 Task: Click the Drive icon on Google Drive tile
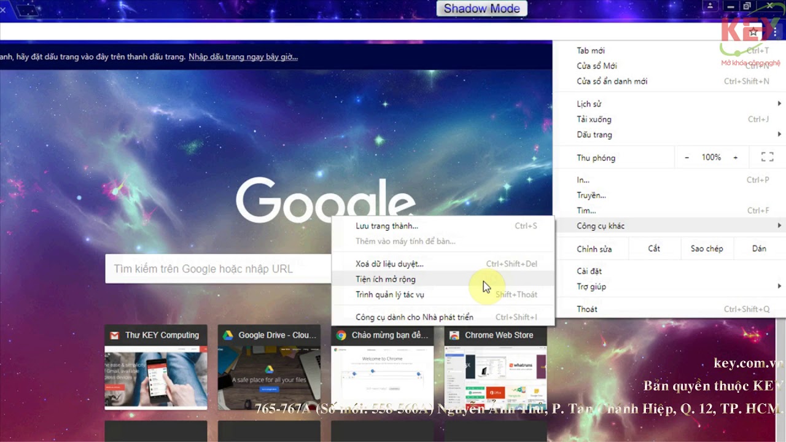[x=228, y=335]
